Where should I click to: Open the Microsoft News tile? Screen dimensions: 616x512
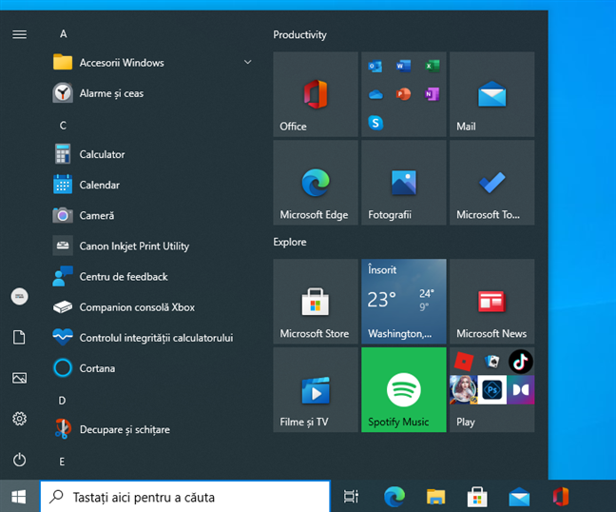tap(491, 301)
